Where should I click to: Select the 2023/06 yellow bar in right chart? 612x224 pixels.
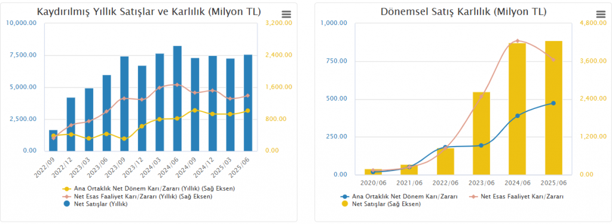click(481, 133)
